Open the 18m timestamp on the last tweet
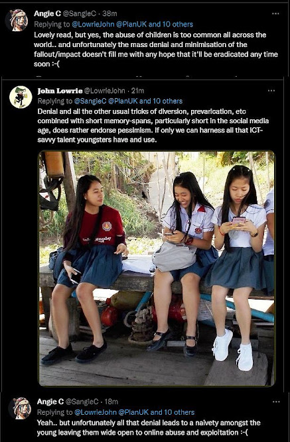Image resolution: width=290 pixels, height=442 pixels. click(111, 402)
